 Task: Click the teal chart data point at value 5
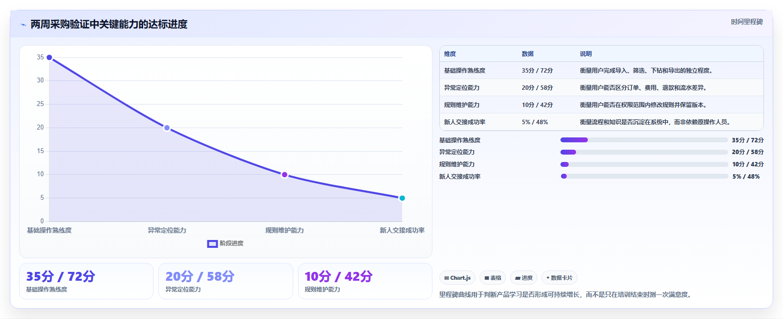coord(402,198)
